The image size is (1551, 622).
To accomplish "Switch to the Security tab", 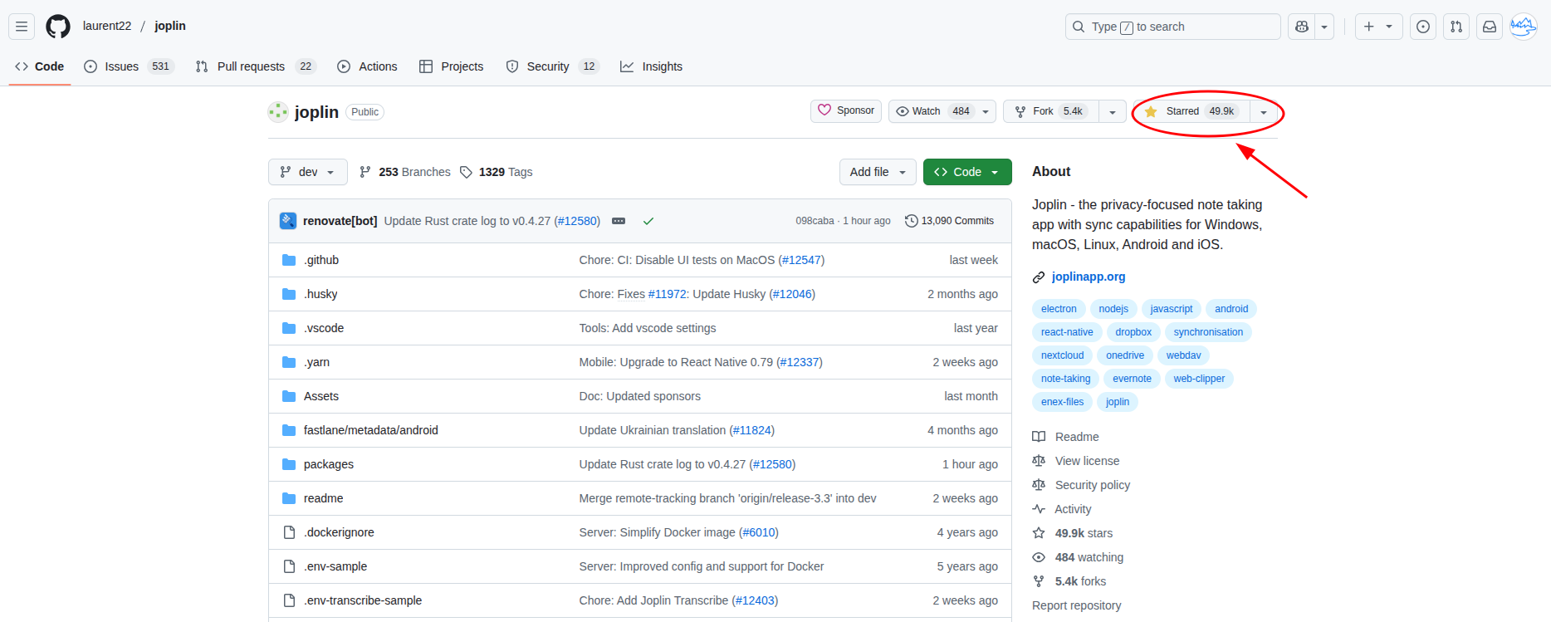I will tap(552, 66).
